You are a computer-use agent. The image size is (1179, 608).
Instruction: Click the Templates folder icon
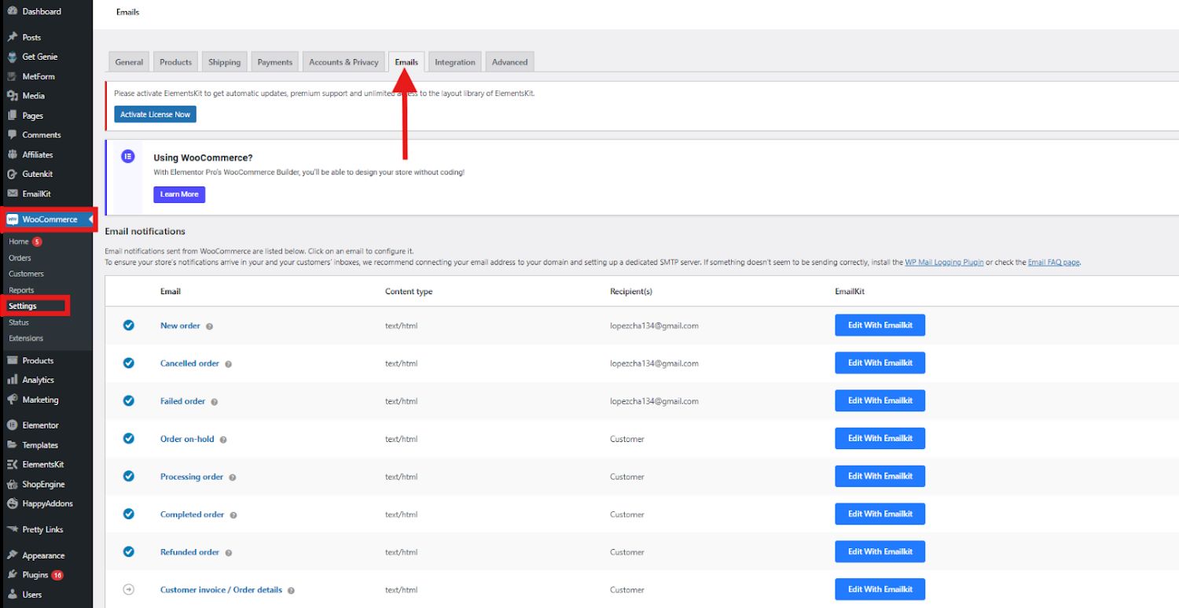(x=13, y=444)
